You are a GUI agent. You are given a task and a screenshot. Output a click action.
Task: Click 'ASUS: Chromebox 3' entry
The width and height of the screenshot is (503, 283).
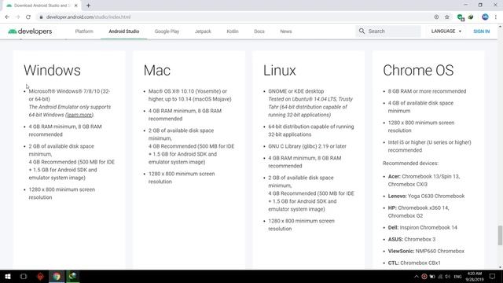[412, 239]
